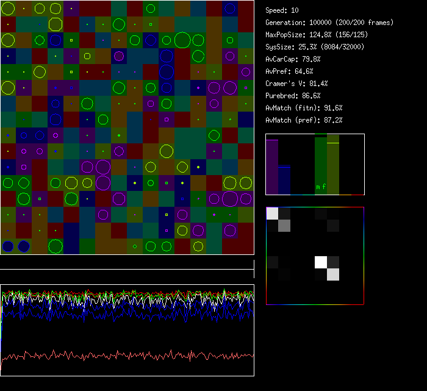Click the tall purple bar in the bar chart
This screenshot has width=427, height=391.
click(272, 167)
